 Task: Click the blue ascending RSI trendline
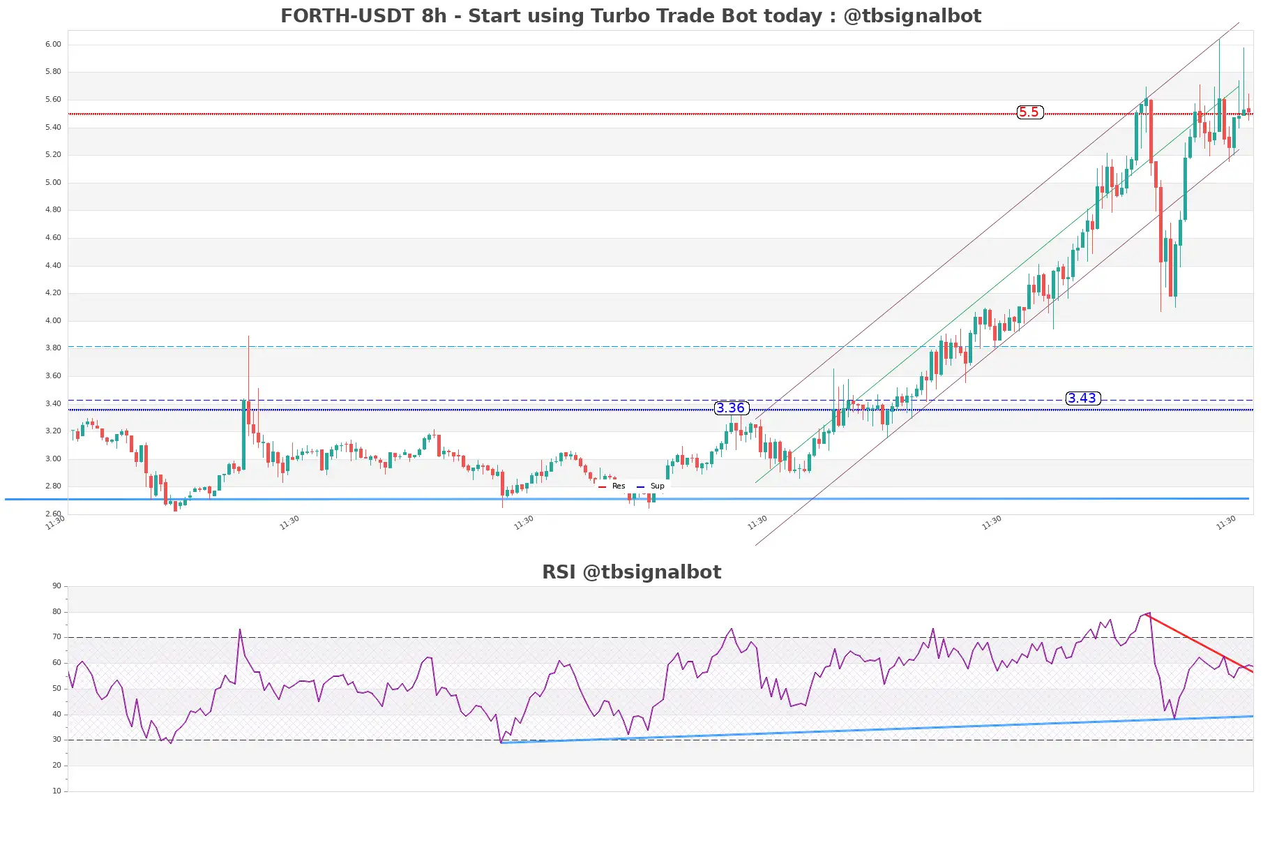[x=877, y=729]
